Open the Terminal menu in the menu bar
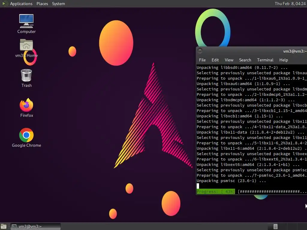Image resolution: width=307 pixels, height=230 pixels. [x=265, y=60]
